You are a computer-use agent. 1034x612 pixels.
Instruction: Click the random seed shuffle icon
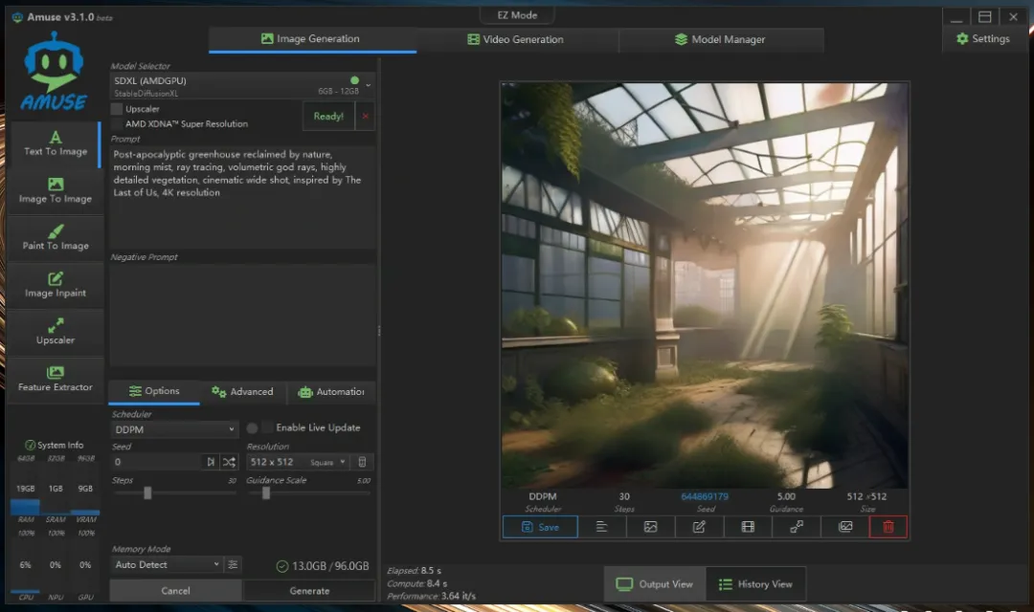(x=230, y=462)
